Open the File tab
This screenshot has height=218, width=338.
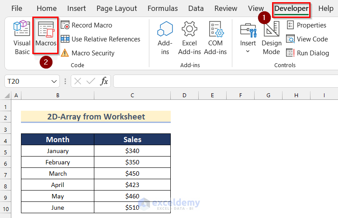coord(17,8)
